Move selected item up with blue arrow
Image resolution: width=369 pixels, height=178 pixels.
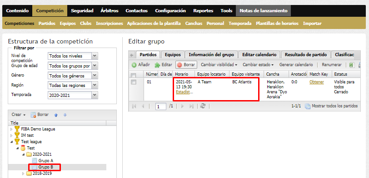point(56,115)
